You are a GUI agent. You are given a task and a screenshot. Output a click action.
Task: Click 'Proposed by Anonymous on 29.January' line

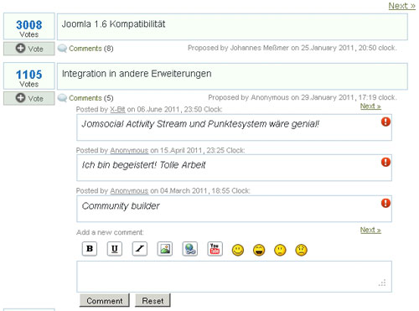(x=303, y=97)
